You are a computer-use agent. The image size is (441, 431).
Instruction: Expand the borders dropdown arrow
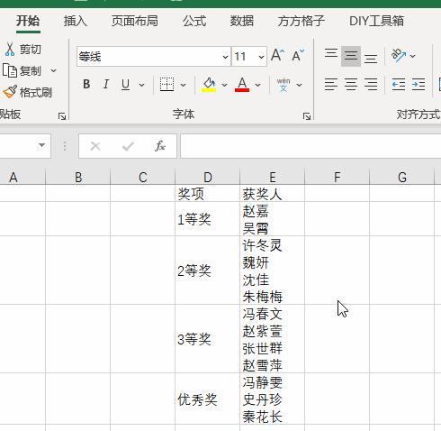click(183, 85)
